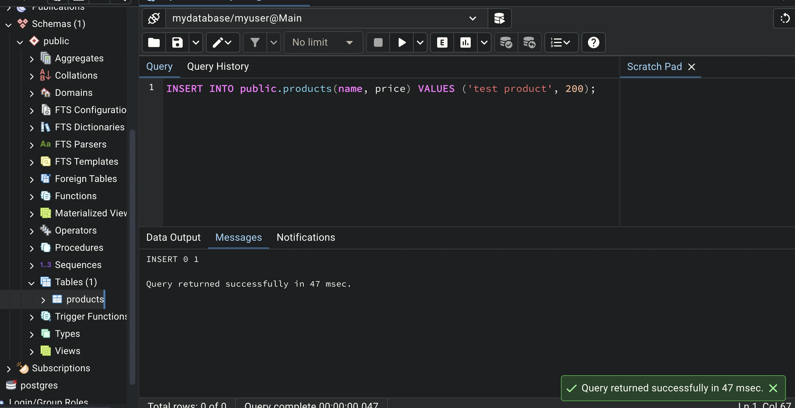
Task: Dismiss the success notification toast
Action: 773,388
